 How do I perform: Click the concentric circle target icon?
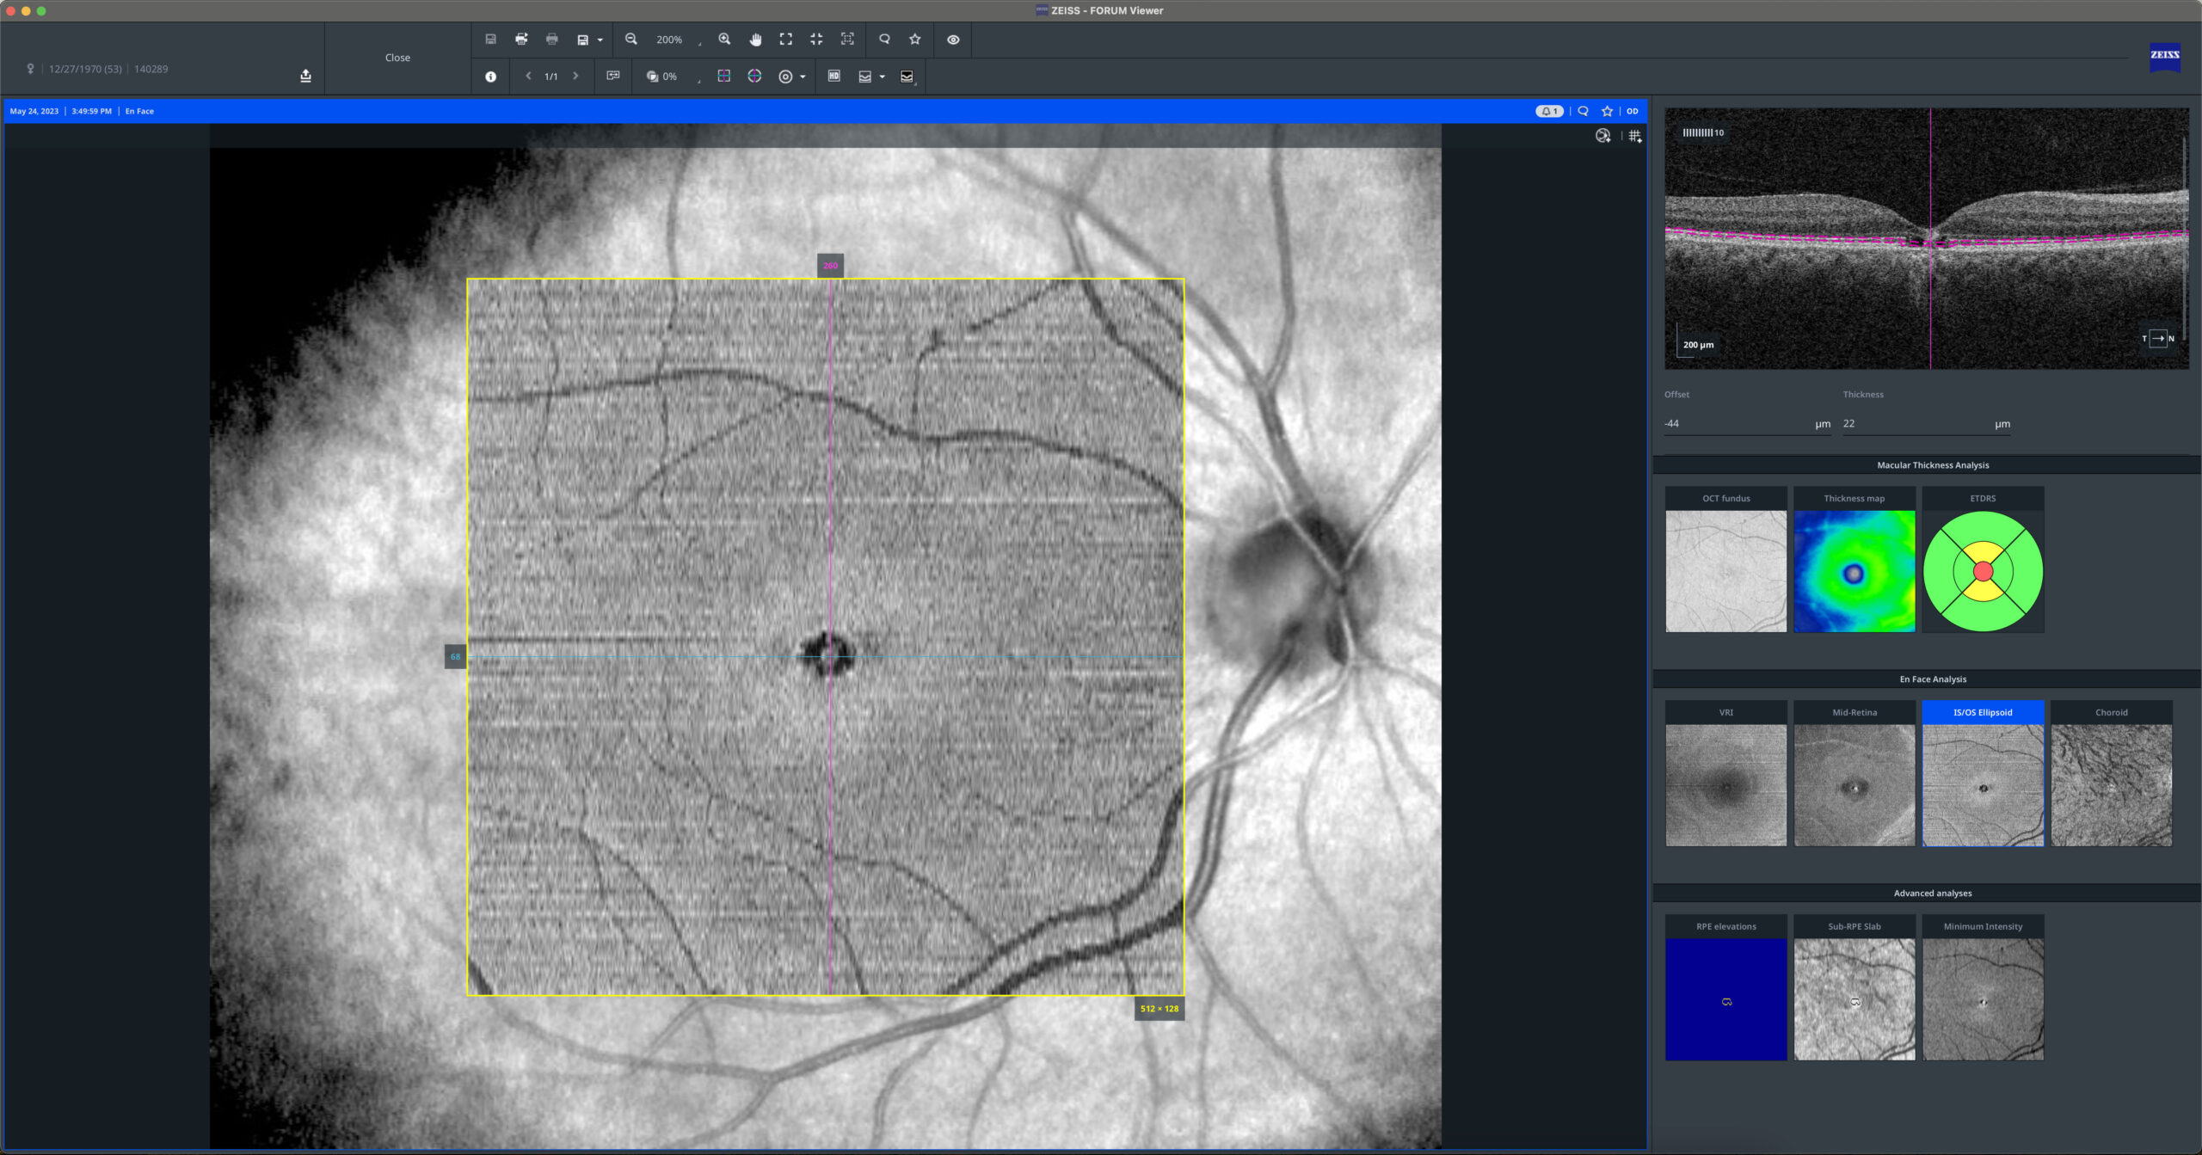[x=785, y=77]
